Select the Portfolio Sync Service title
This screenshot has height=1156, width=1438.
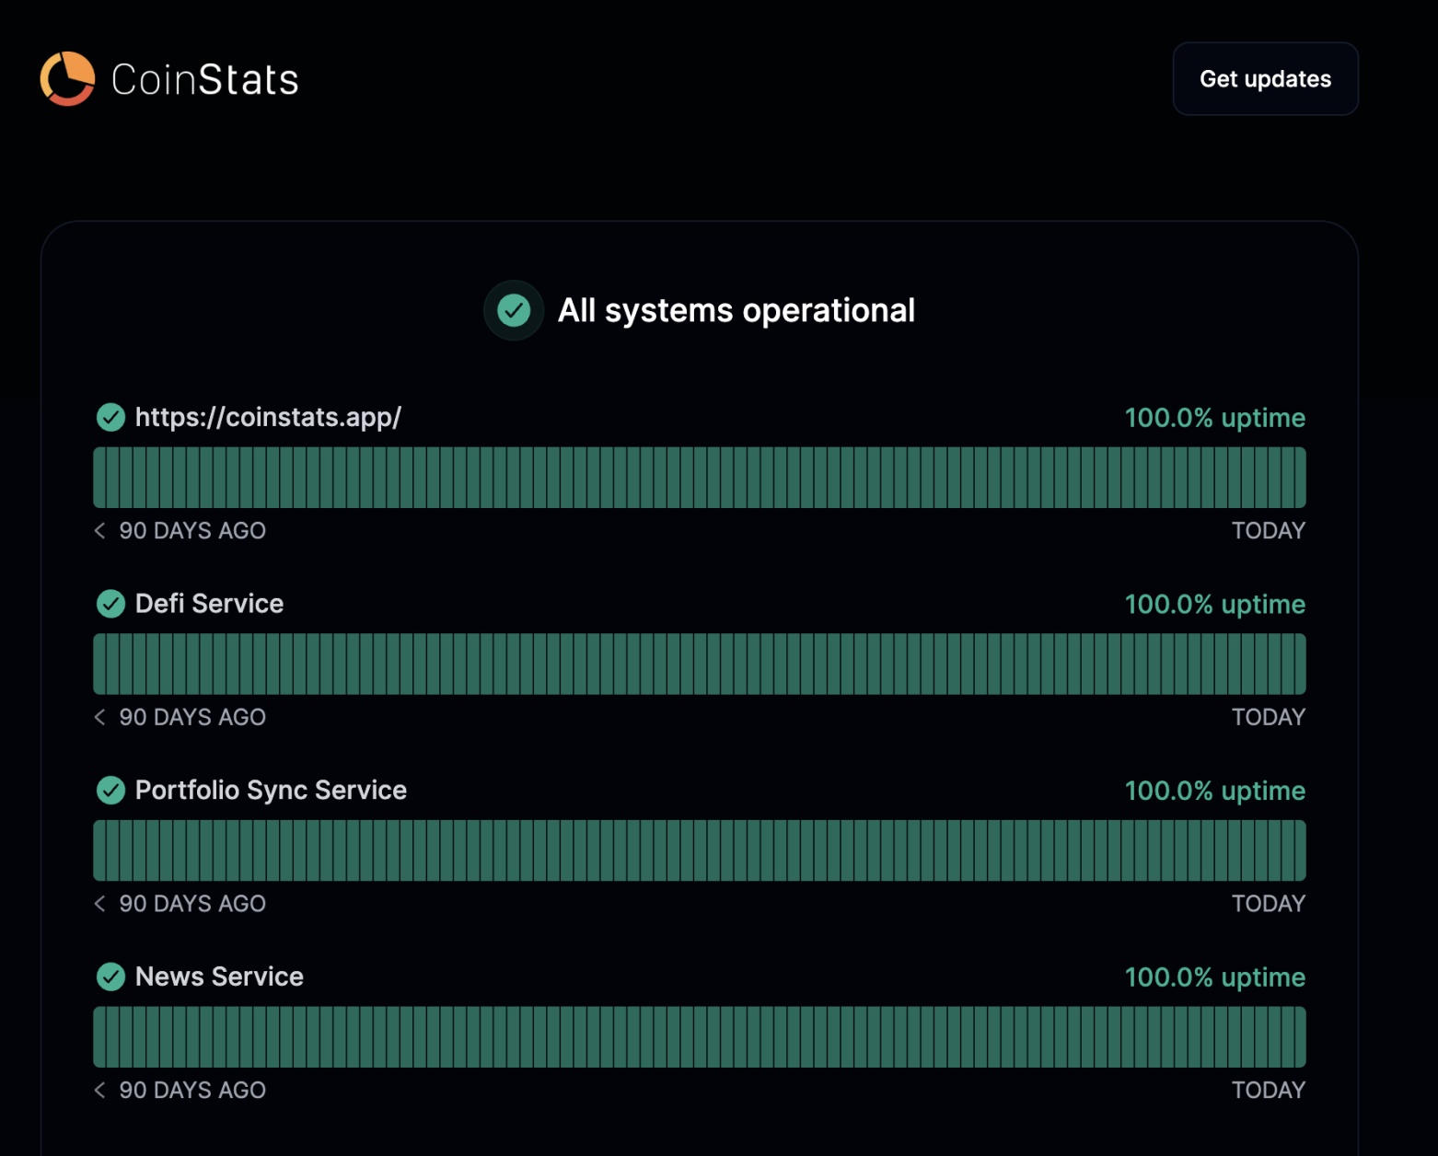271,791
